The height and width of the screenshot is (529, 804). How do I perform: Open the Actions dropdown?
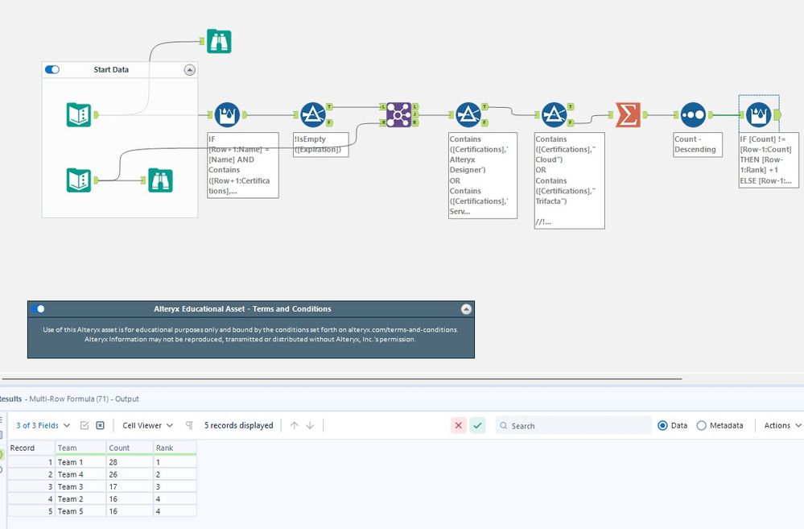[782, 425]
